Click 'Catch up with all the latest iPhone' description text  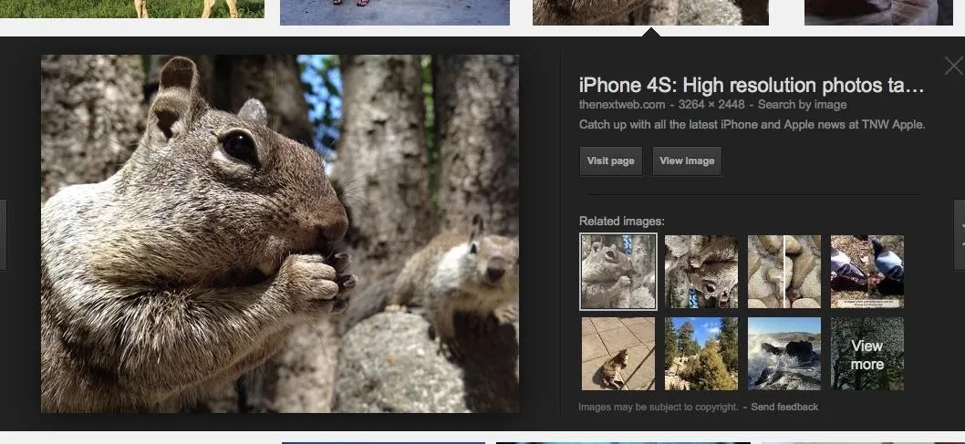point(752,124)
